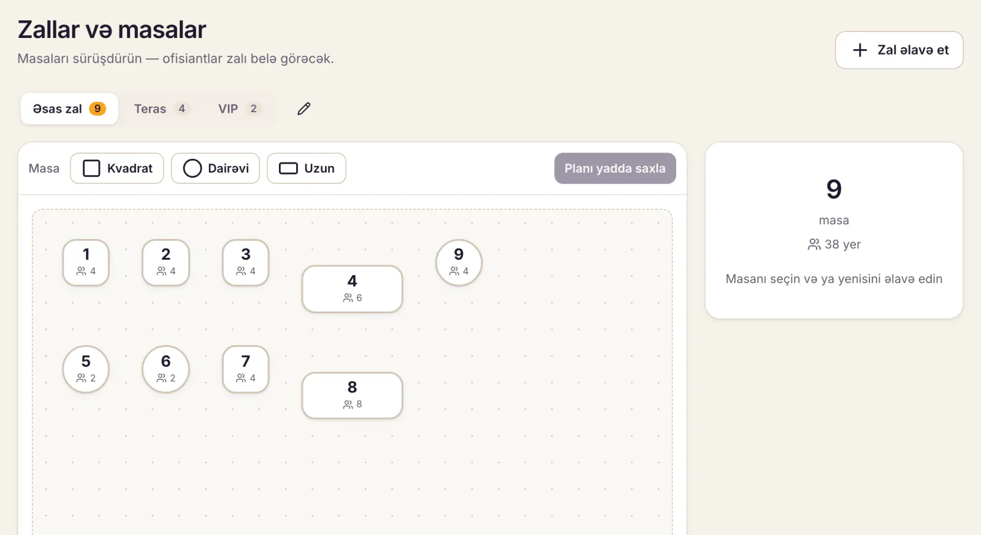
Task: Add a Dairəvi table
Action: point(215,169)
